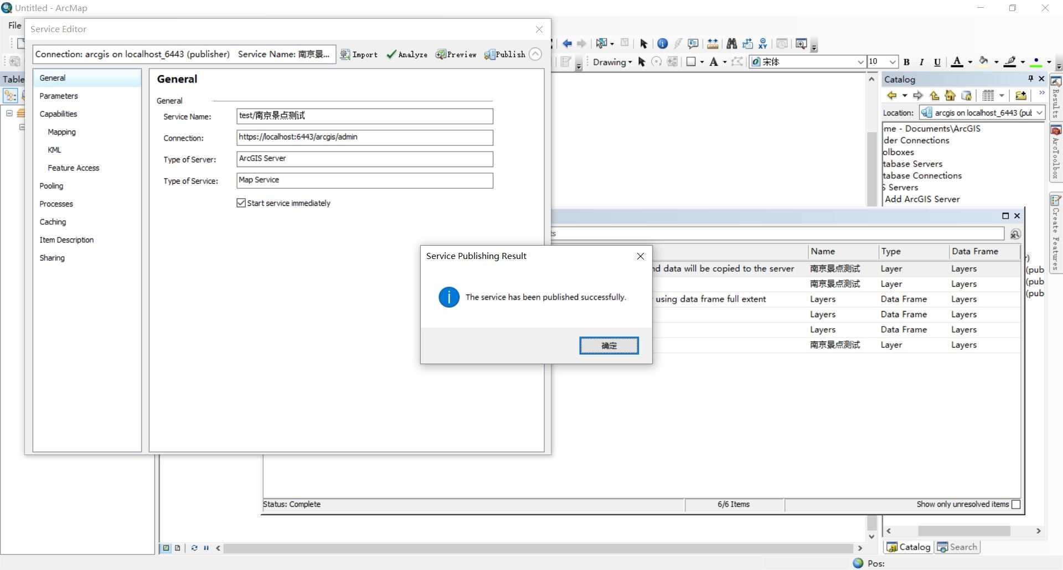Choose the Select Elements arrow in the Tools toolbar
This screenshot has height=570, width=1063.
pyautogui.click(x=643, y=44)
